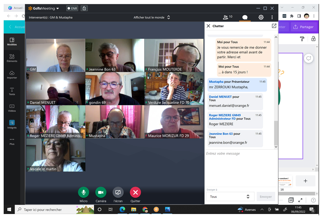Open the participants list showing 10
Viewport: 326px width, 219px height.
(x=228, y=17)
